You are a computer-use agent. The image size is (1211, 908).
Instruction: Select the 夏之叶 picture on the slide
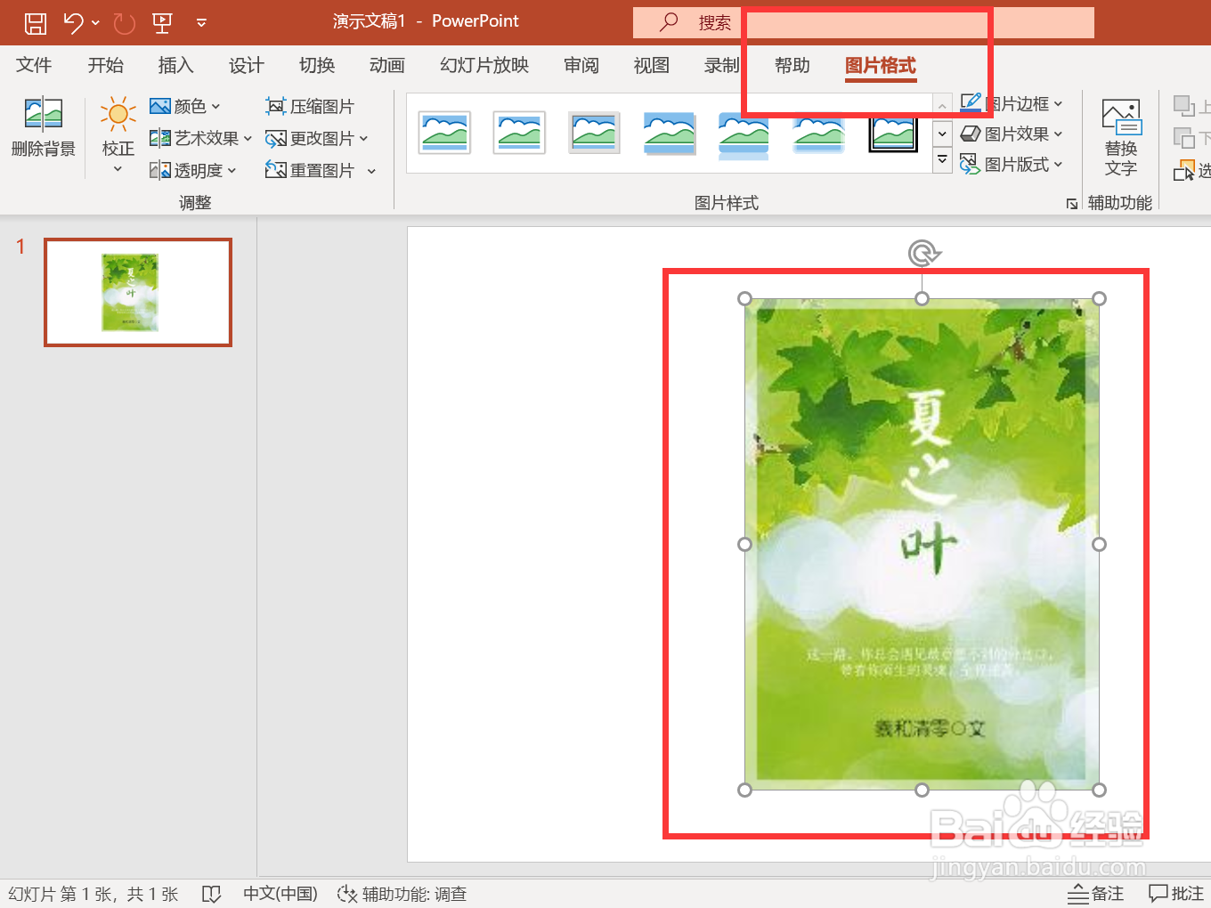coord(922,544)
